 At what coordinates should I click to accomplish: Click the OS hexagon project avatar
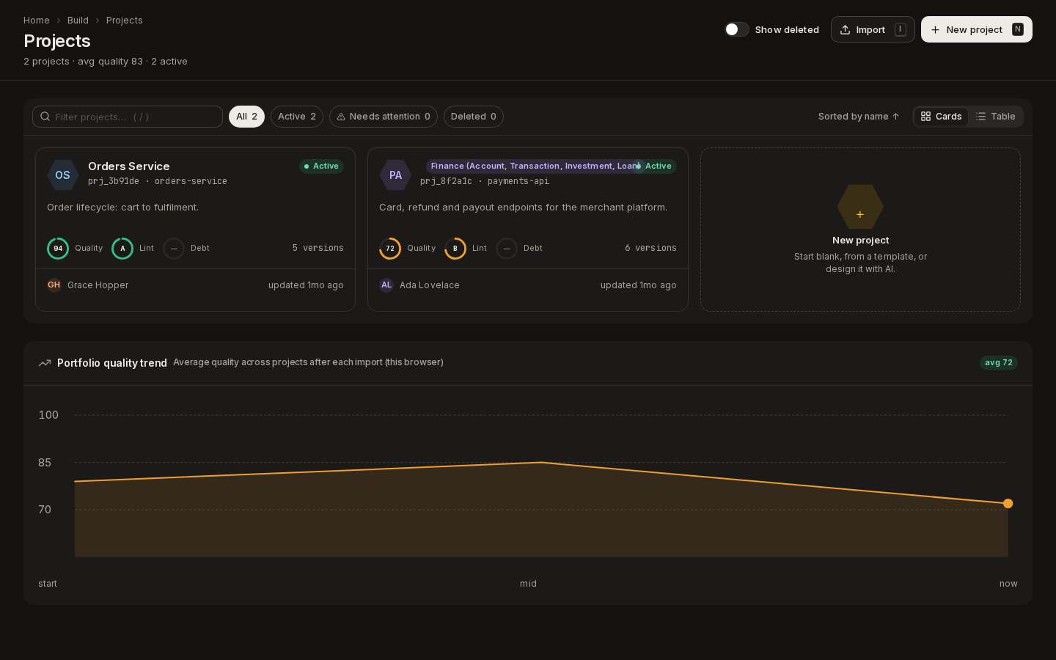(x=63, y=175)
